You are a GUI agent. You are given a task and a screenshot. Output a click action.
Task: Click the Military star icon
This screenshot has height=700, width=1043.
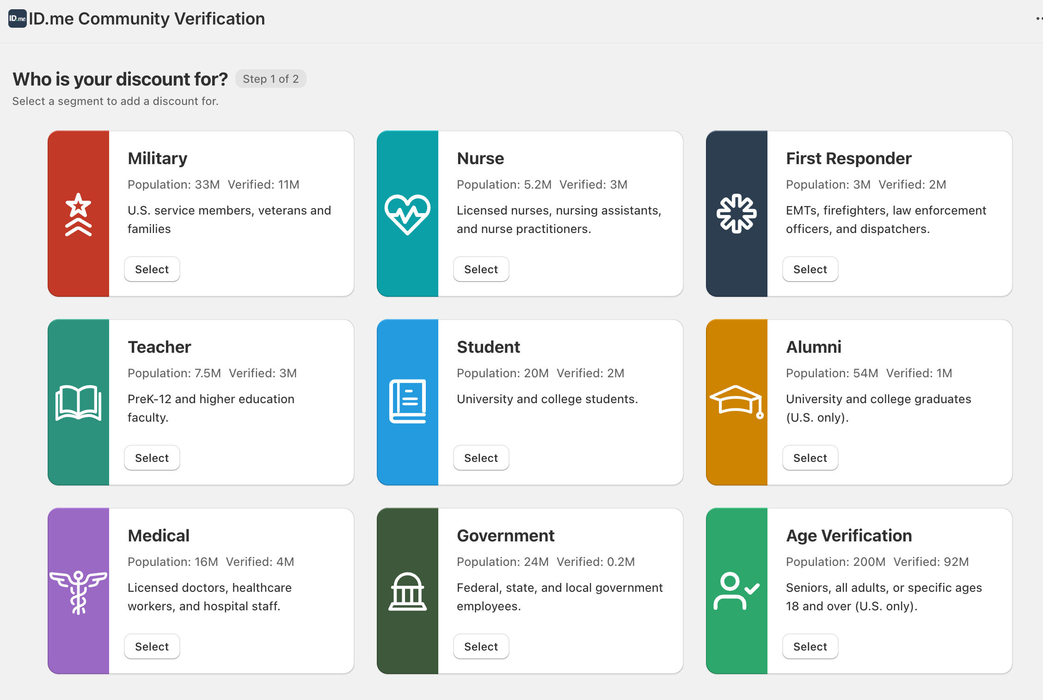coord(79,213)
